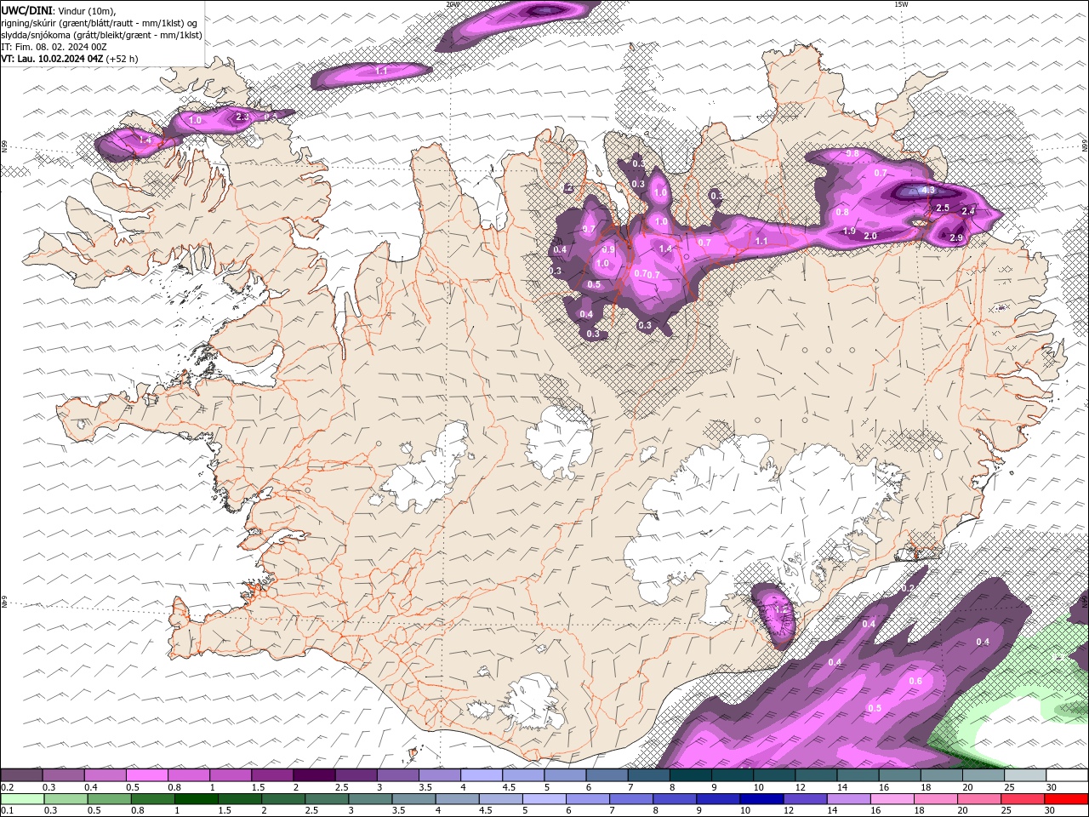Pick lower legend navy blue swatch labeled 10

pos(761,798)
